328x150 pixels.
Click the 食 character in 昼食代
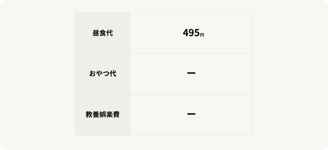[x=102, y=33]
